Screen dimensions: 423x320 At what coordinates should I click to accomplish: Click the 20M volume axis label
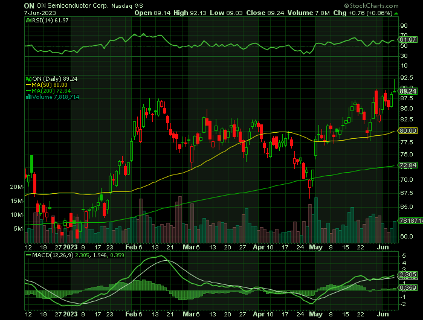click(x=16, y=187)
